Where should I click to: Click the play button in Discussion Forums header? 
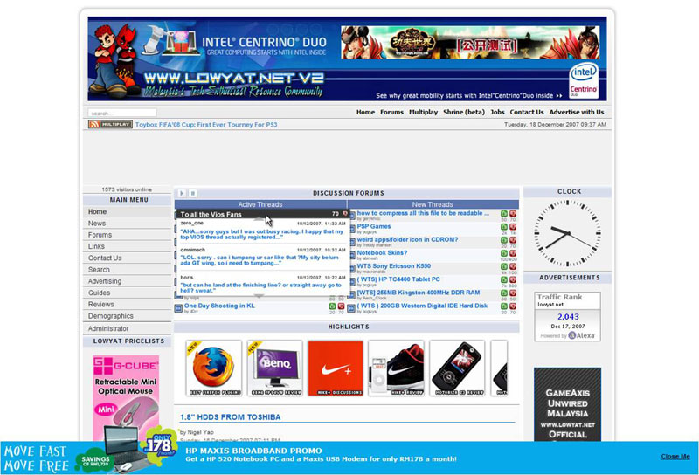[182, 193]
